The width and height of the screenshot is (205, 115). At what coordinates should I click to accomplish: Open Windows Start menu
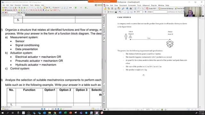tap(3, 113)
